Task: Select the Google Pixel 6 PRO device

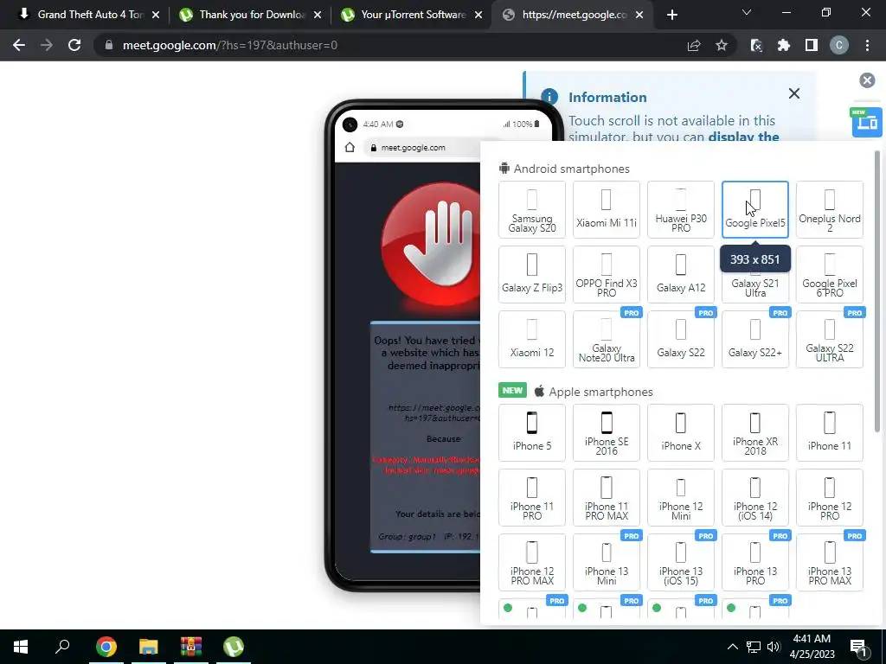Action: (x=830, y=274)
